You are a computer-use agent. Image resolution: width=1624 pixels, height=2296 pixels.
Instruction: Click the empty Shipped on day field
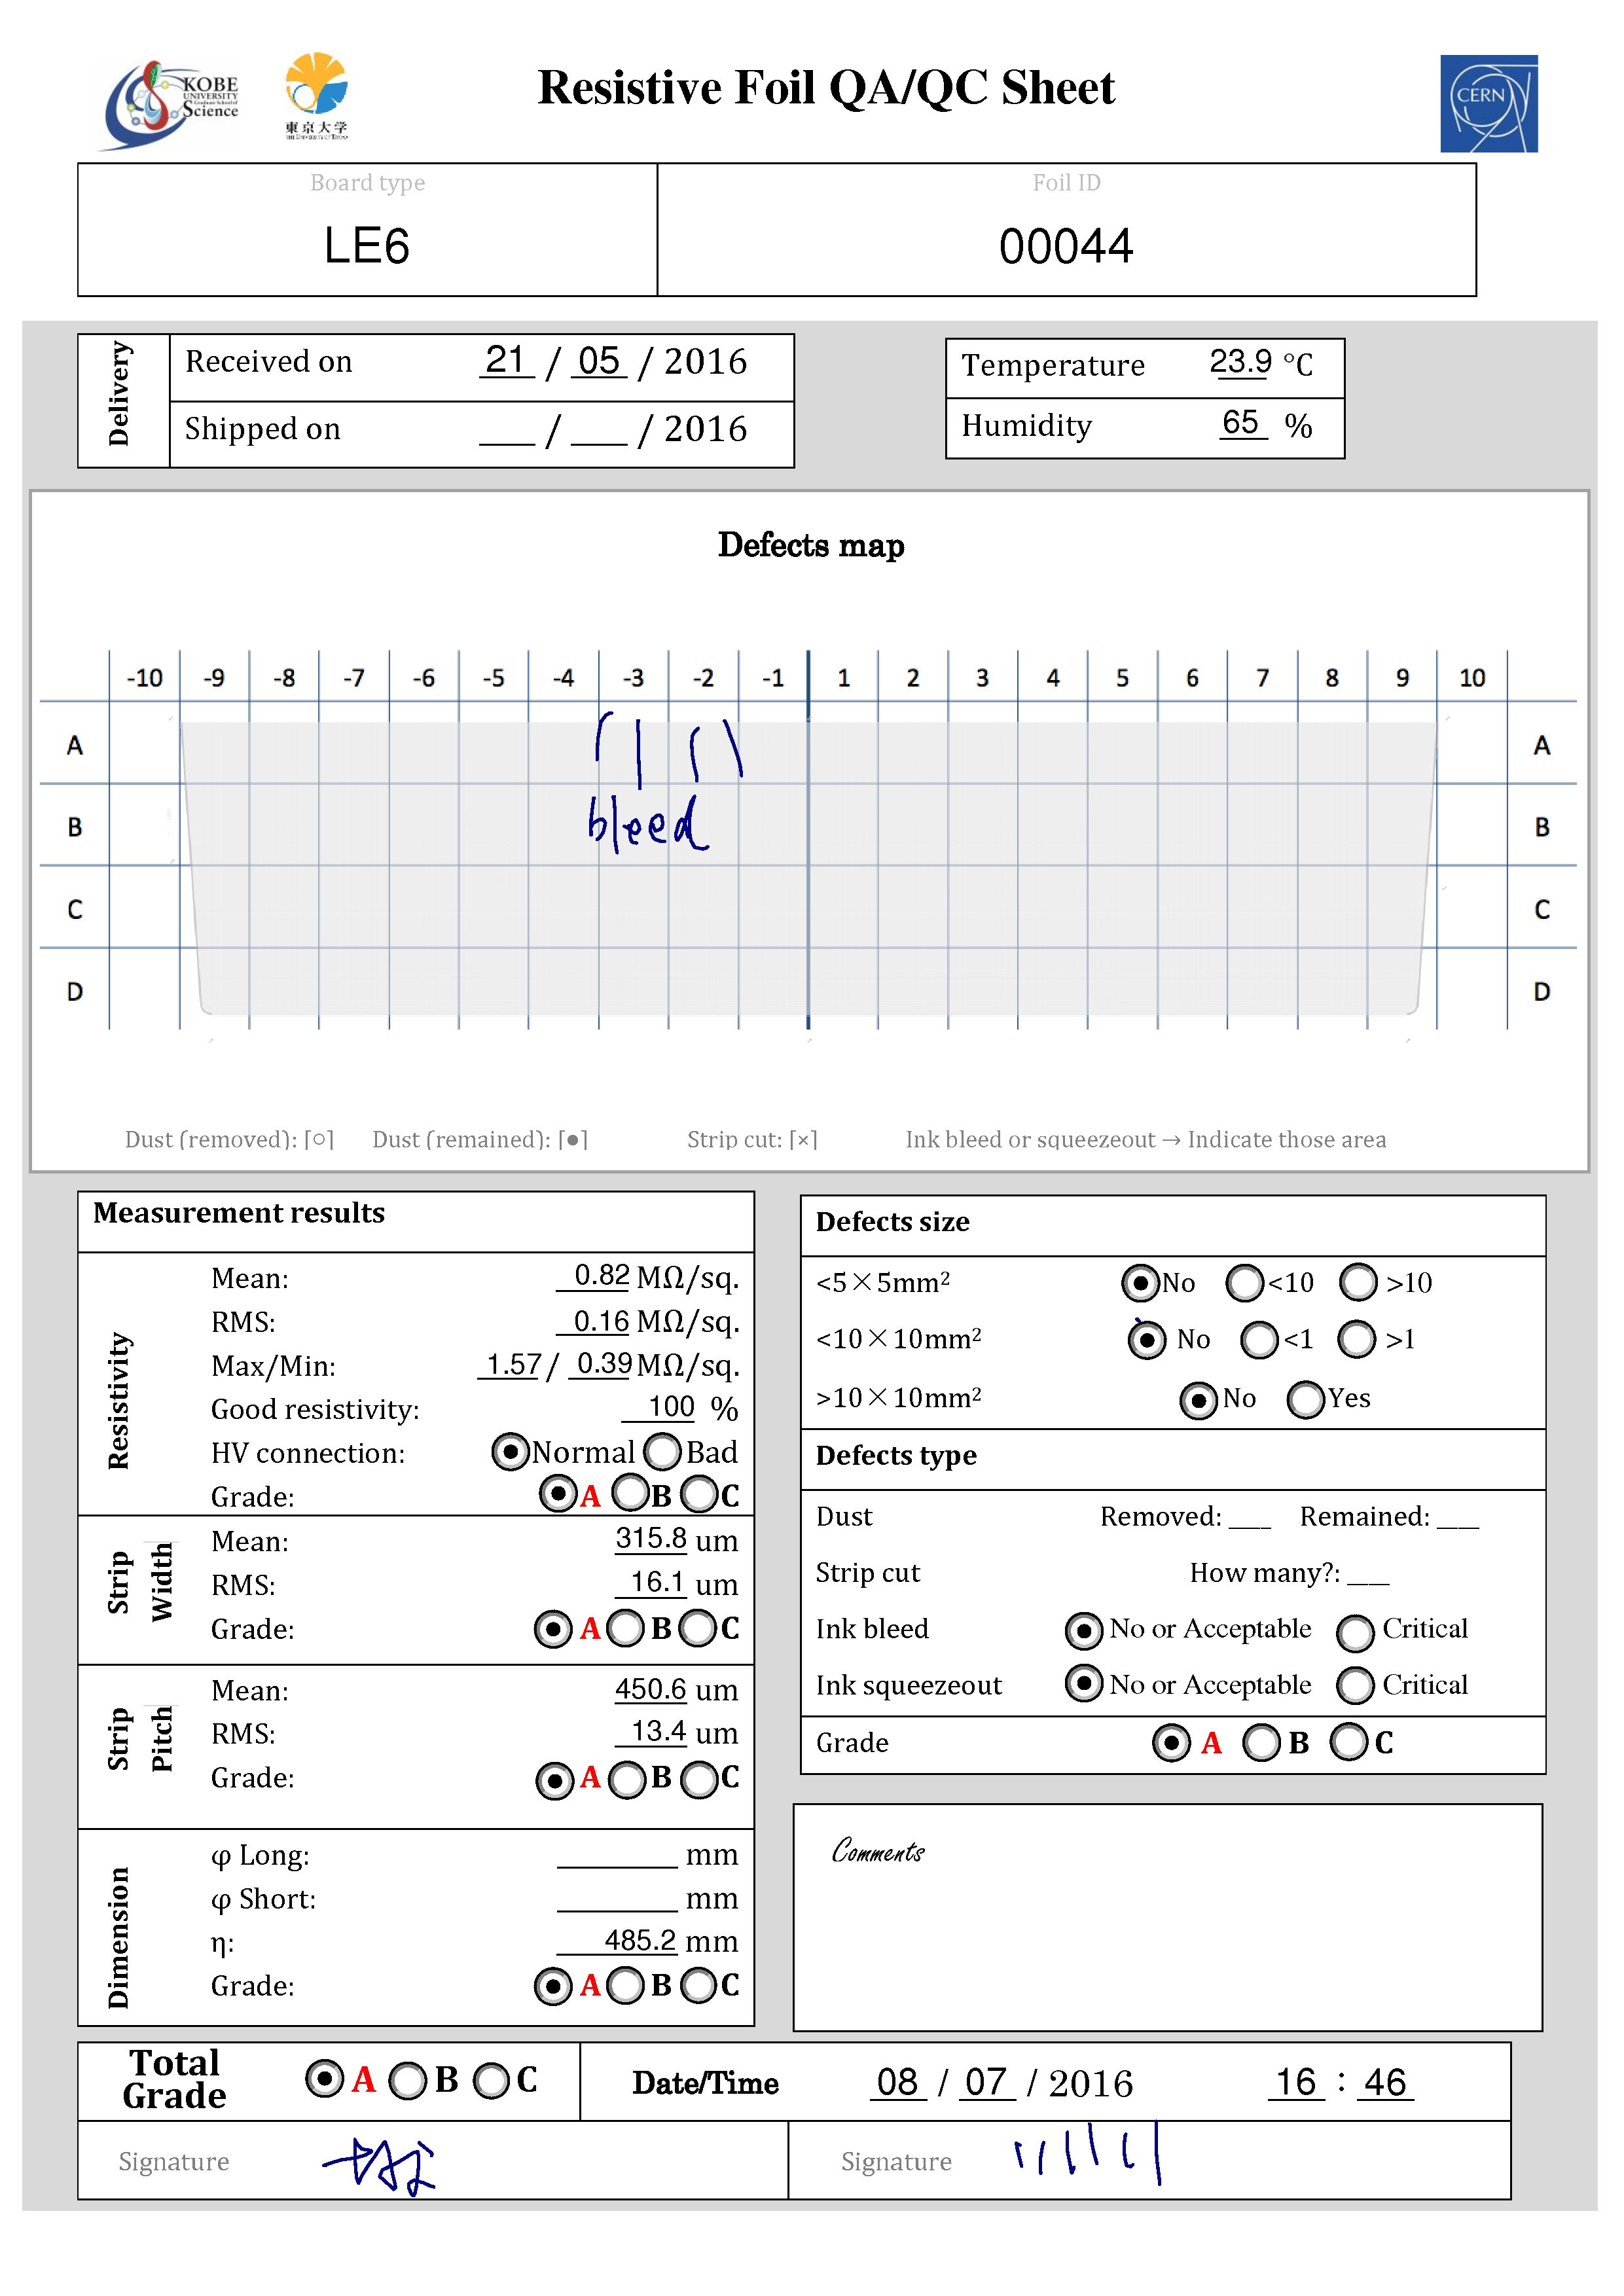507,430
